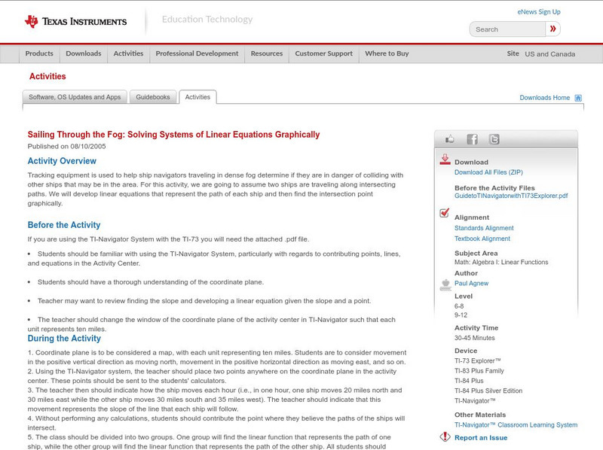Click the Sailing Through the Fog title
The height and width of the screenshot is (450, 603).
[173, 135]
